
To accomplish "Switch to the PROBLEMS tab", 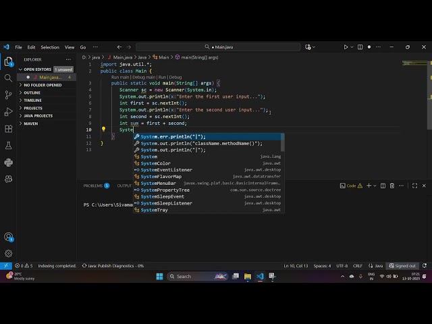I will pyautogui.click(x=93, y=186).
